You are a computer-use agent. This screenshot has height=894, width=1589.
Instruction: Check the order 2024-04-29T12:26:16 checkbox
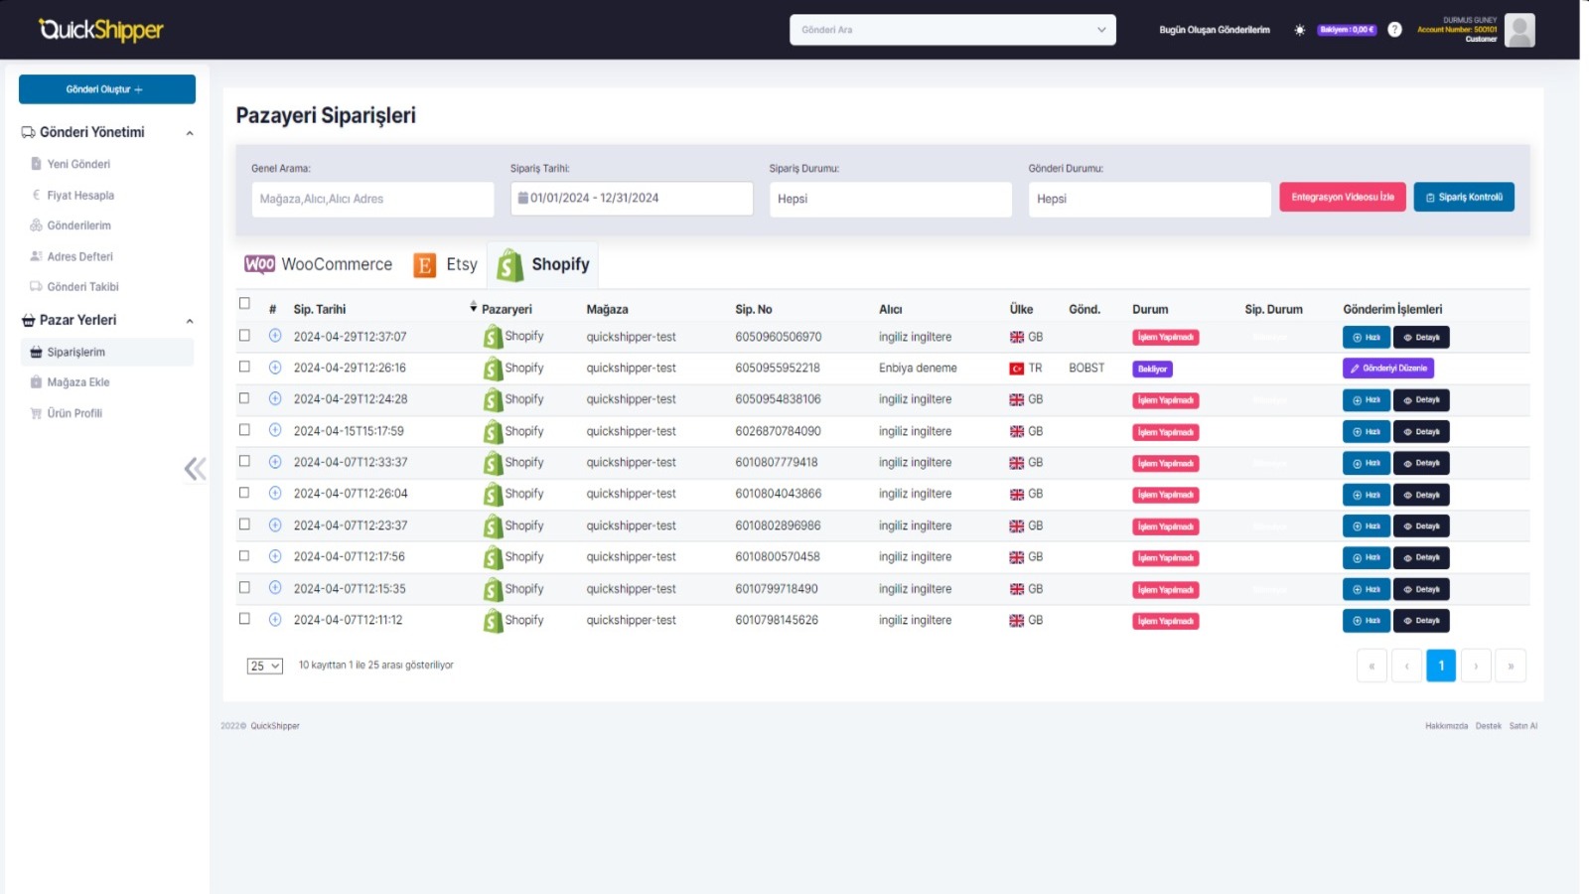click(244, 367)
